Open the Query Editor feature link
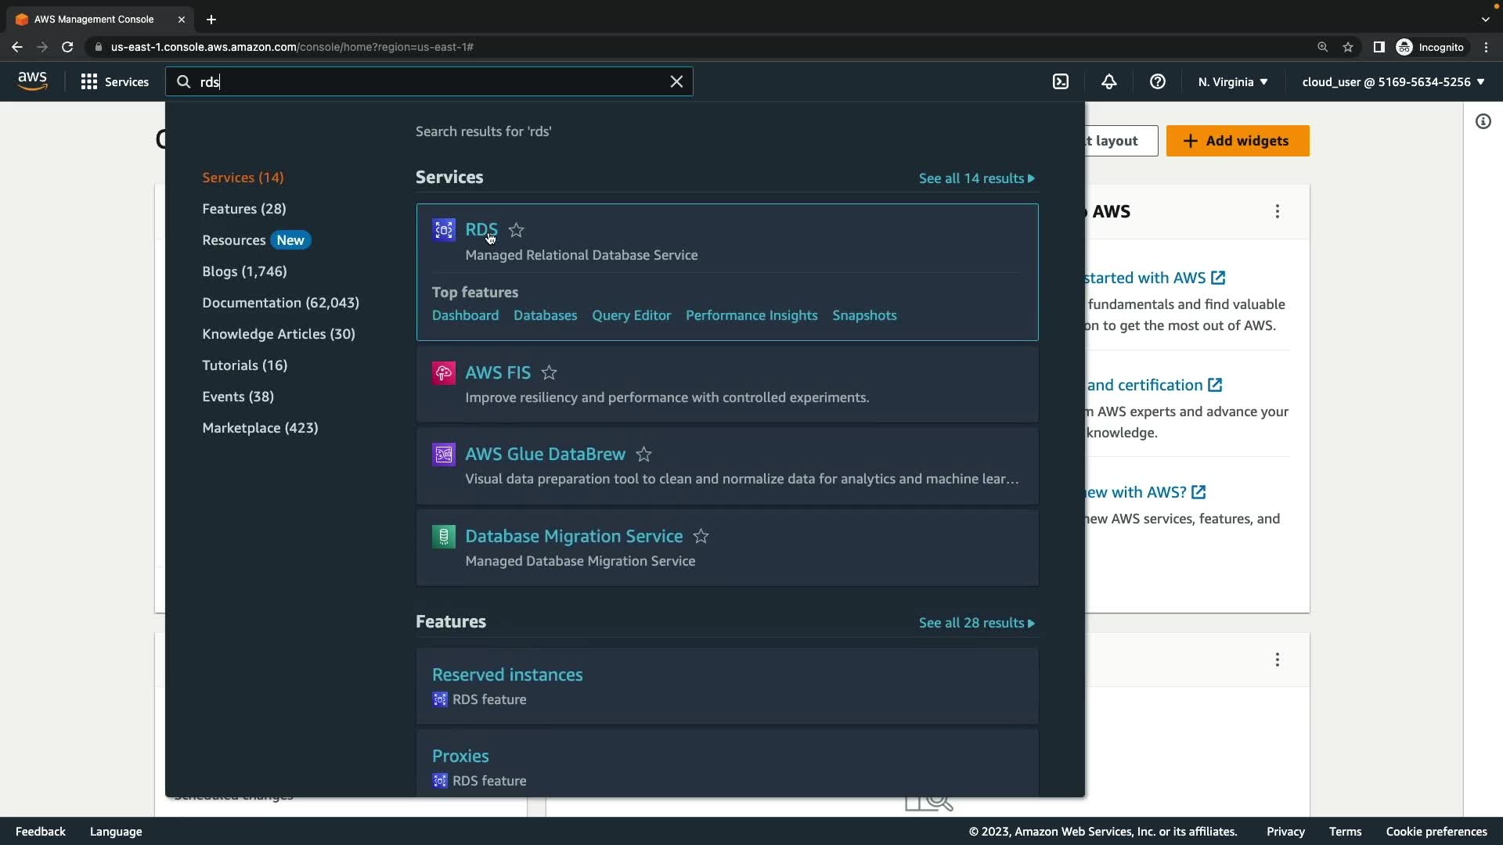Image resolution: width=1503 pixels, height=845 pixels. tap(631, 315)
